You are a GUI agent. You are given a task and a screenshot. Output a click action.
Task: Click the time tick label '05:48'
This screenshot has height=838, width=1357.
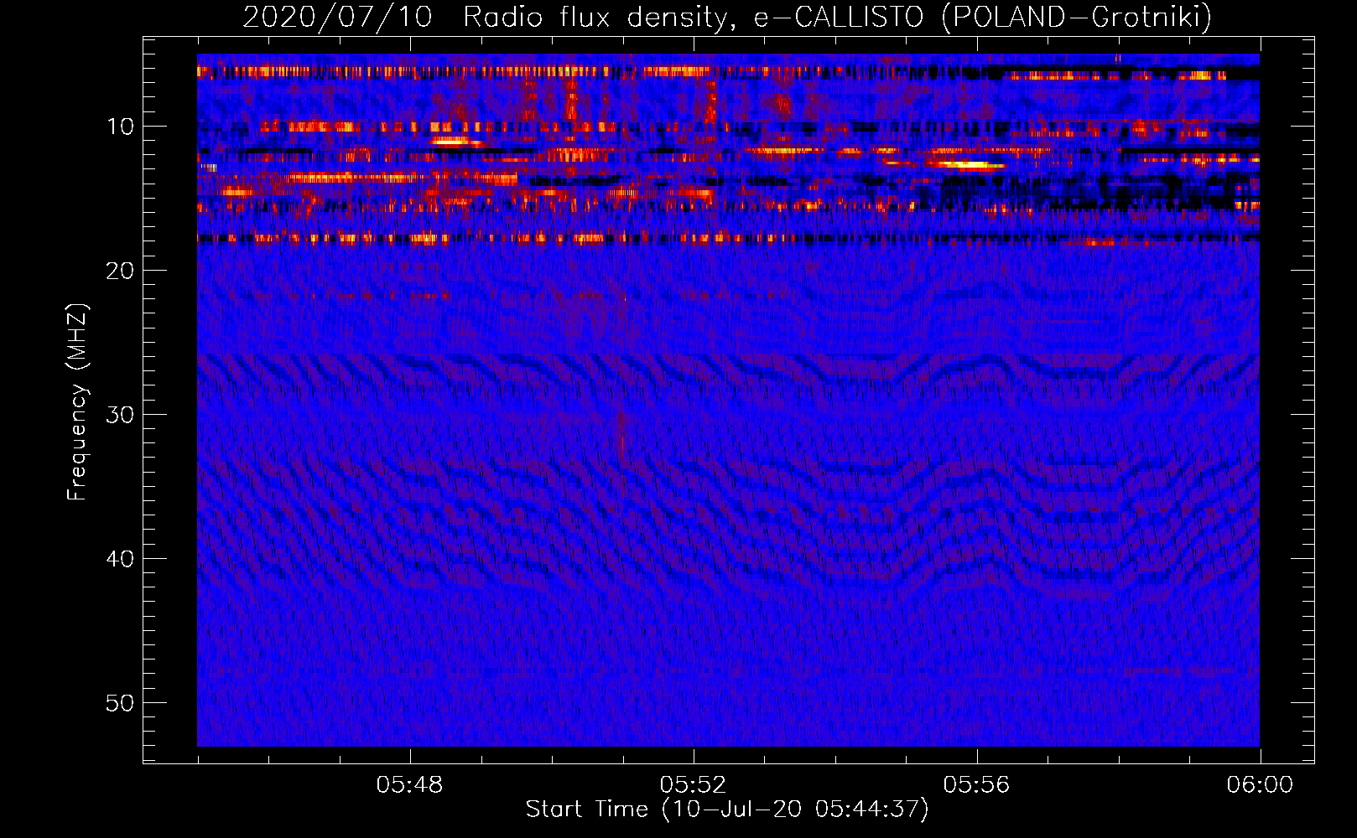click(409, 785)
